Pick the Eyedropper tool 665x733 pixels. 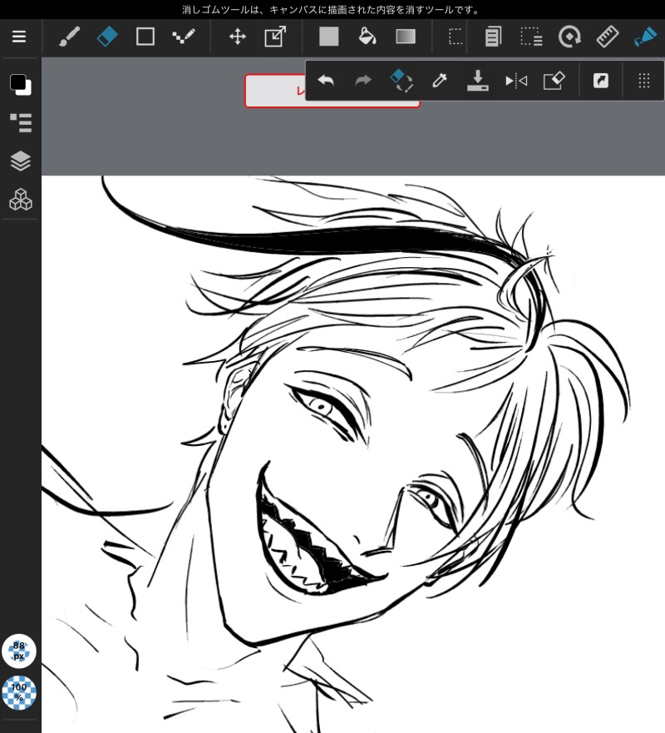coord(440,81)
